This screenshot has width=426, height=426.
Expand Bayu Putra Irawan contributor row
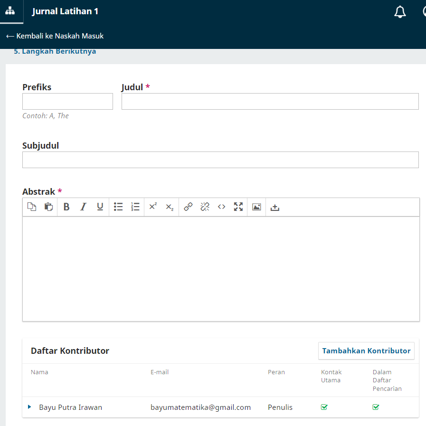[29, 407]
